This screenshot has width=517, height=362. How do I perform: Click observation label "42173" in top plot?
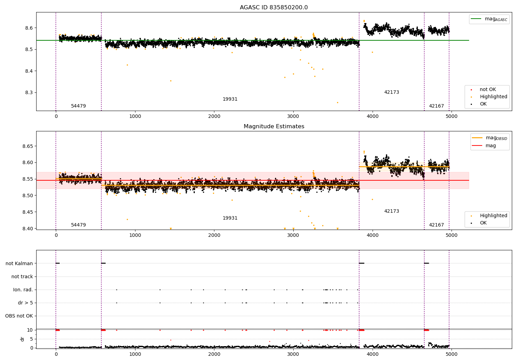(x=392, y=92)
